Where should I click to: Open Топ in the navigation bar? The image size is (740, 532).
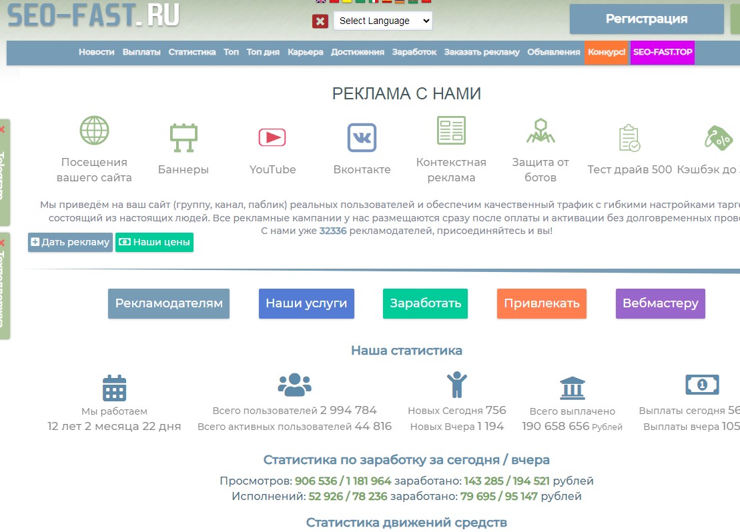tap(232, 52)
